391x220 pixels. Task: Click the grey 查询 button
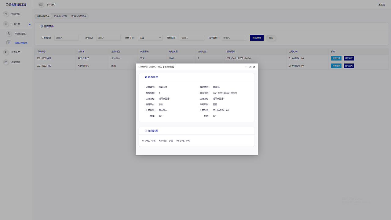point(271,38)
